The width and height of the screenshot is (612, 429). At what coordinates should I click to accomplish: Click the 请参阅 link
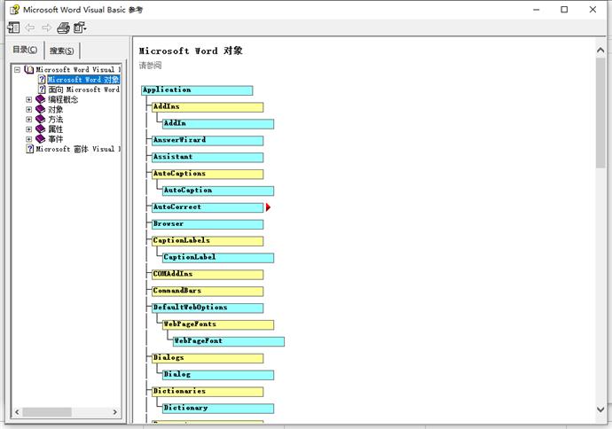[x=150, y=66]
